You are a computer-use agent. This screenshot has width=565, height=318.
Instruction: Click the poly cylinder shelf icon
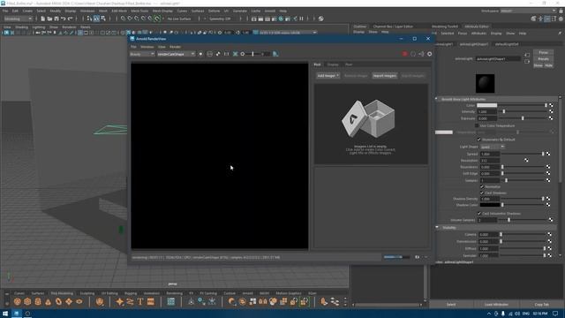point(38,301)
